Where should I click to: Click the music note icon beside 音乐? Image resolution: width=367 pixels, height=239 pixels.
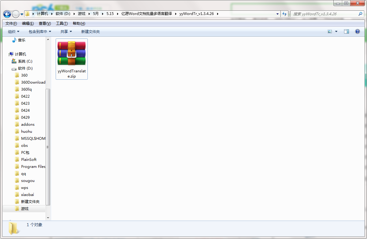(x=14, y=40)
